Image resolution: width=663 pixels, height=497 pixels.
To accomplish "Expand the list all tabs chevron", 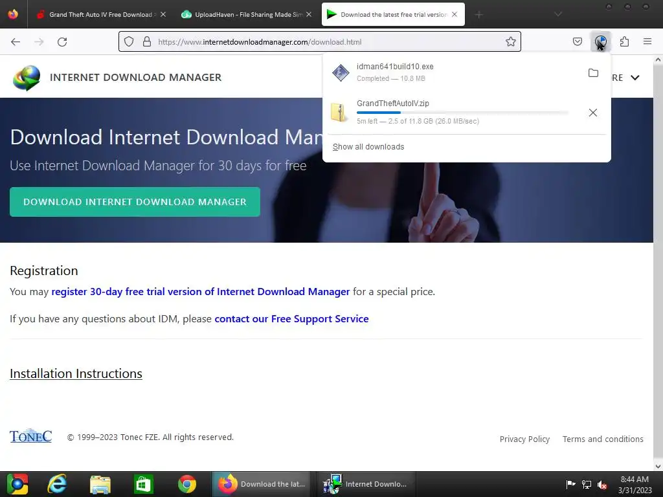I will coord(558,14).
